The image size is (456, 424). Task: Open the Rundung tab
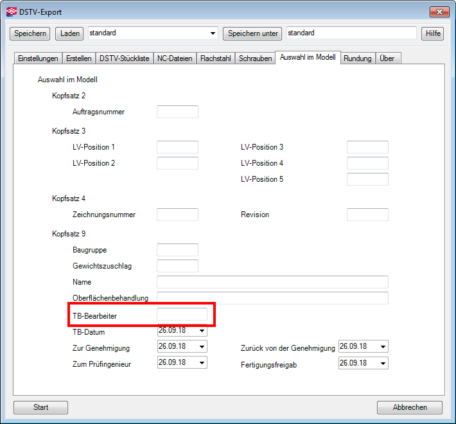[358, 58]
